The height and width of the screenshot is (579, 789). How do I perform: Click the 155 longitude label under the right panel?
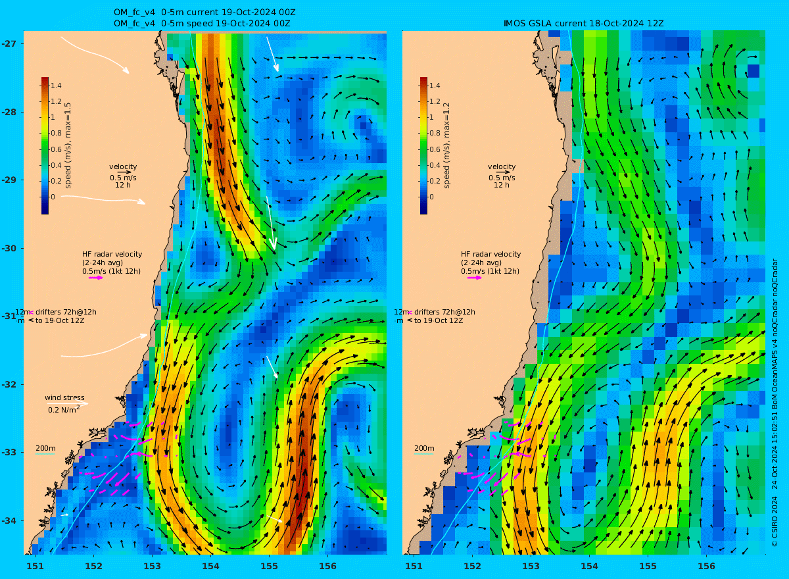(x=648, y=566)
